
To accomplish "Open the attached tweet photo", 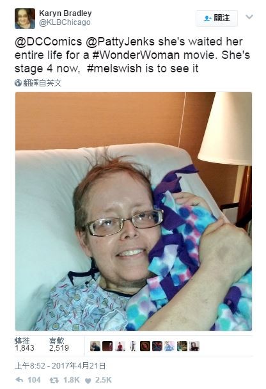I will coord(134,211).
